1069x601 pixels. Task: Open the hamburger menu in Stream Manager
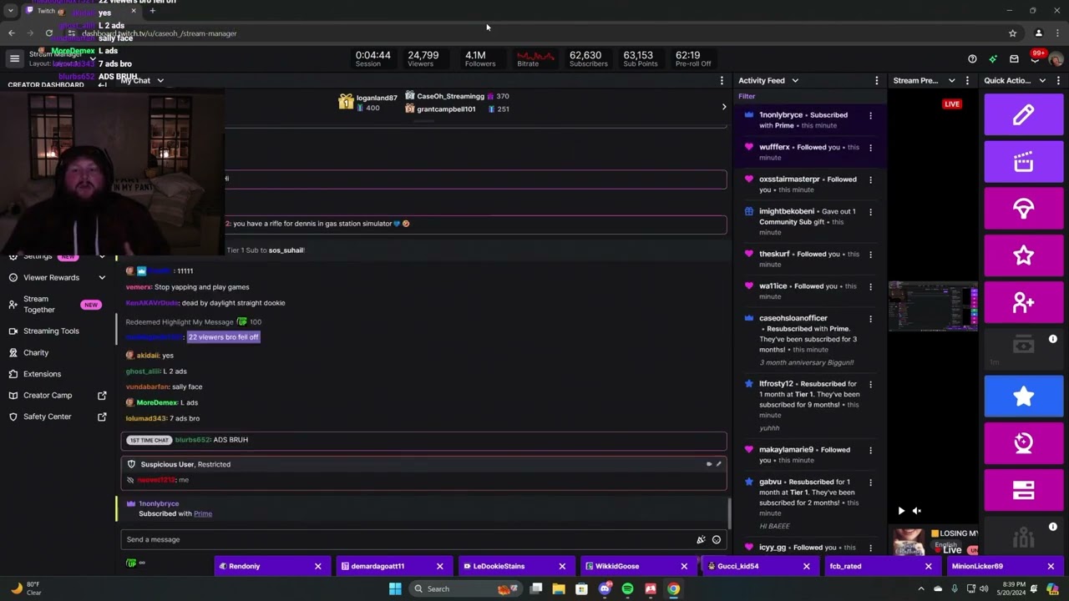pos(14,58)
